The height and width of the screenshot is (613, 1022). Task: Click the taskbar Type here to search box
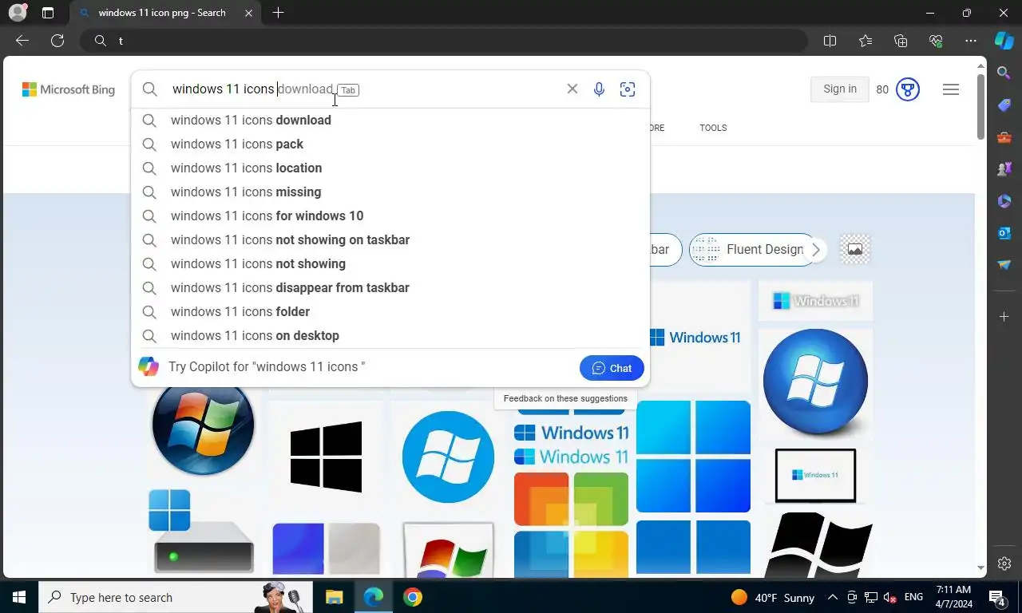pos(176,597)
